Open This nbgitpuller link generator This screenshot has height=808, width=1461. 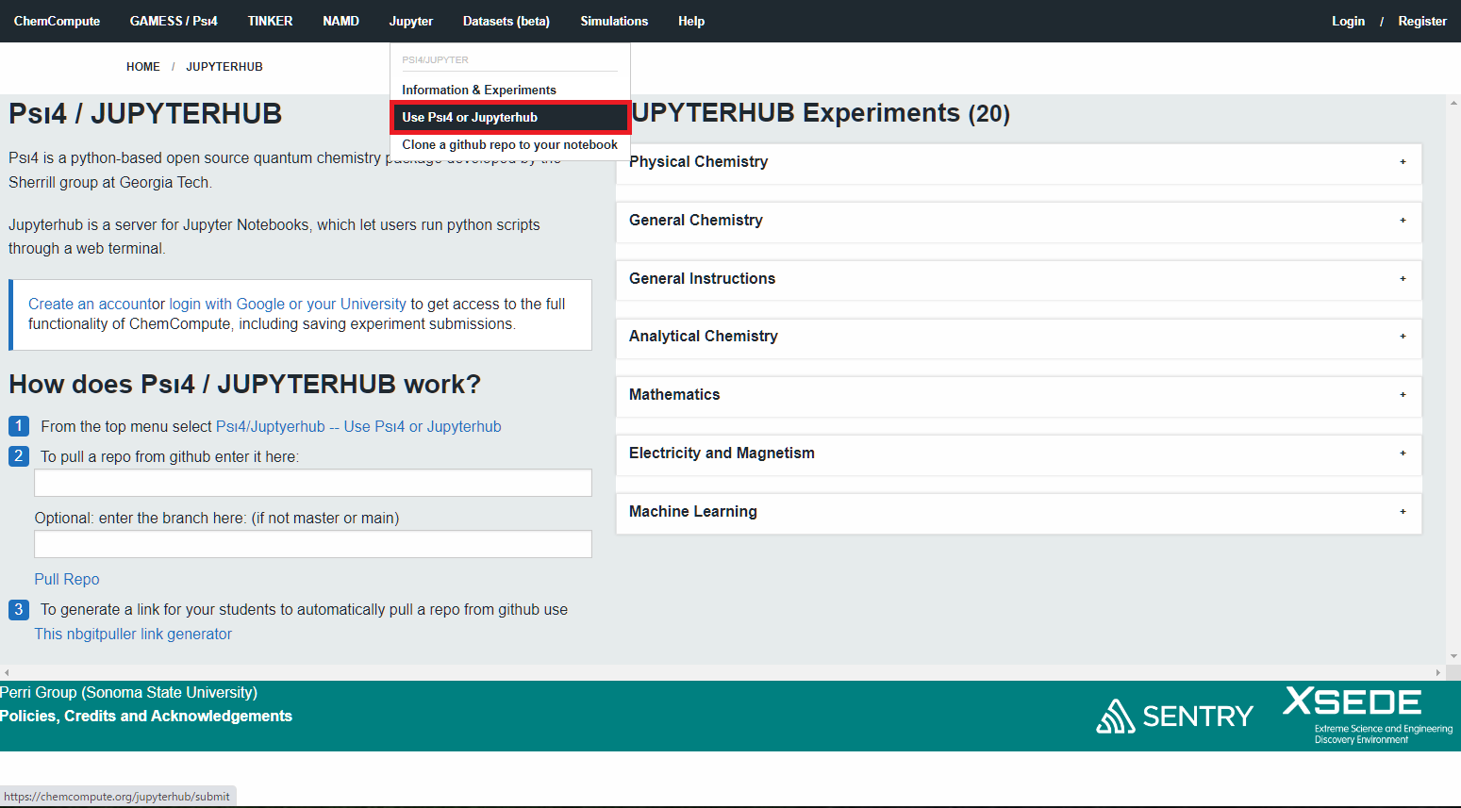(x=133, y=634)
